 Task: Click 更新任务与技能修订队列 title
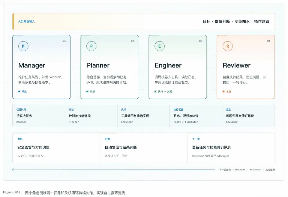pos(211,147)
